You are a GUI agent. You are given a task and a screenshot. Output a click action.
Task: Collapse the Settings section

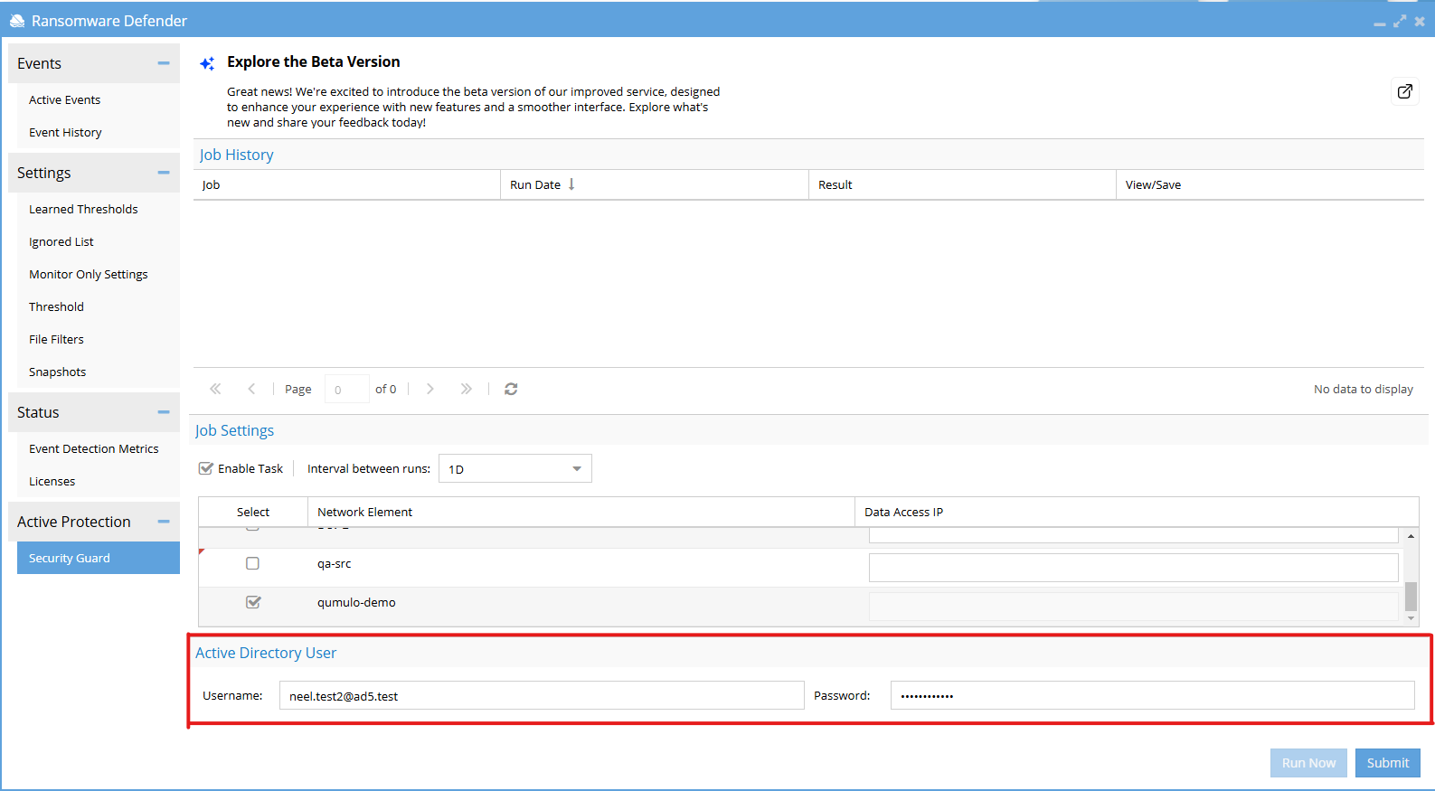point(164,173)
